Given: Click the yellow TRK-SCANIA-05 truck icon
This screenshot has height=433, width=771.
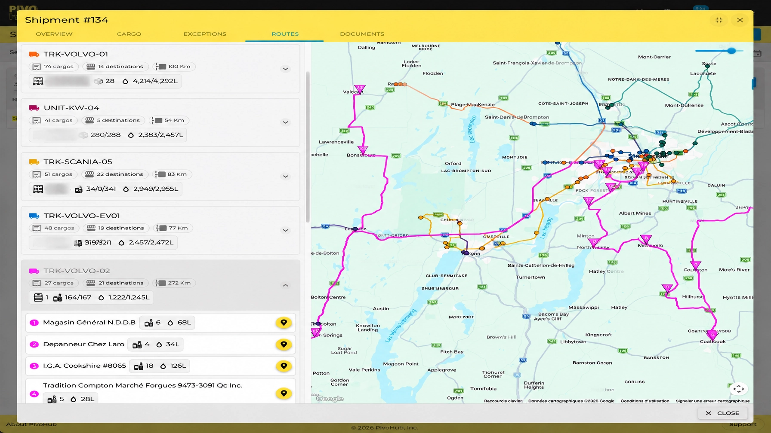Looking at the screenshot, I should 34,162.
